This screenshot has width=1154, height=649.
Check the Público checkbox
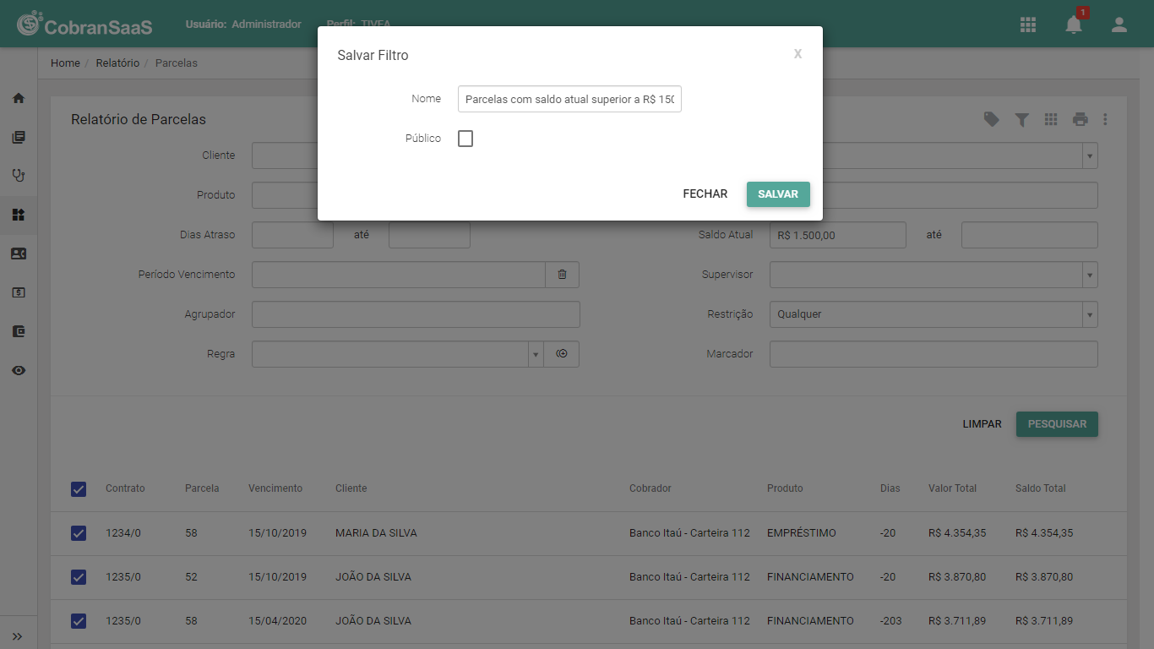(x=465, y=139)
